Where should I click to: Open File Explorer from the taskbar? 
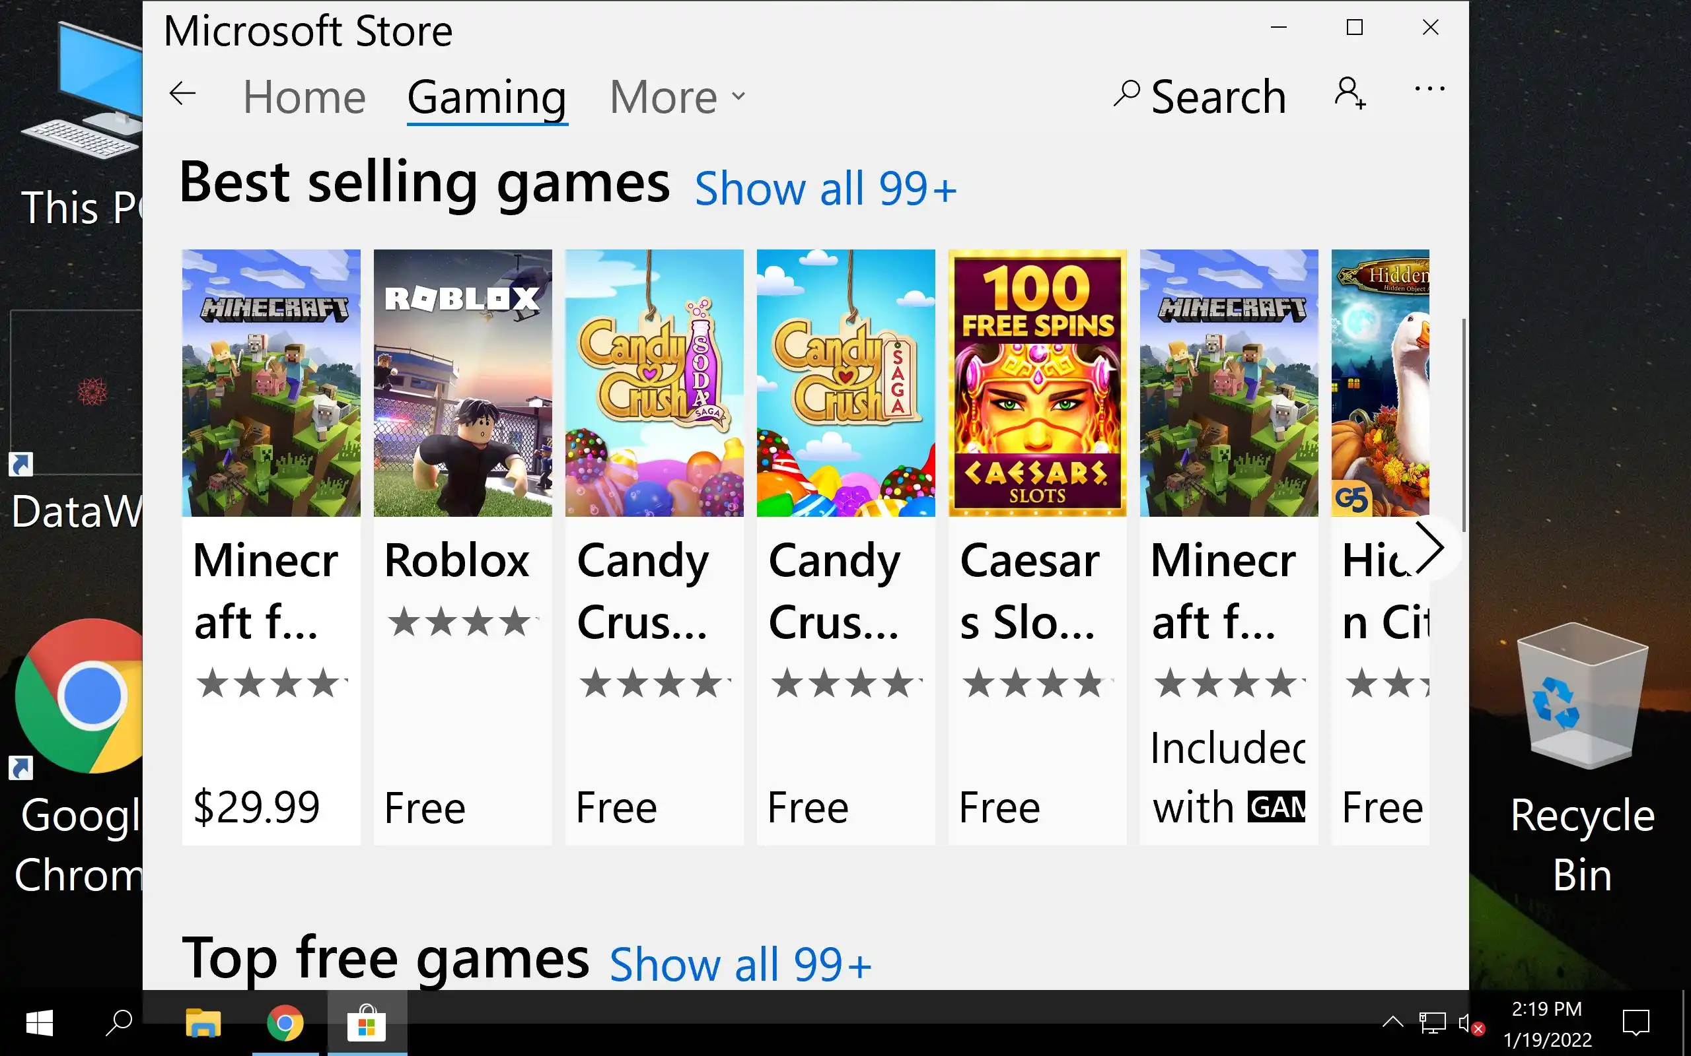203,1024
